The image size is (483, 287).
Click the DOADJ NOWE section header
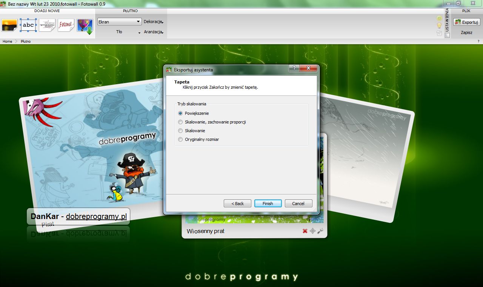click(x=47, y=11)
